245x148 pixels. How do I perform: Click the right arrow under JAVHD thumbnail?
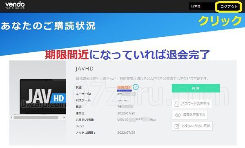pyautogui.click(x=64, y=117)
